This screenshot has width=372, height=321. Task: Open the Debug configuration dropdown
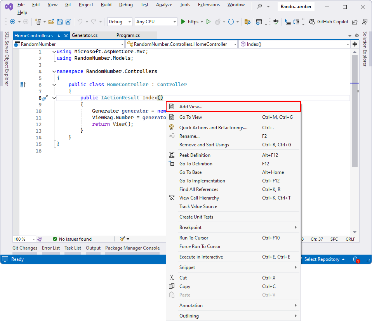click(x=118, y=22)
